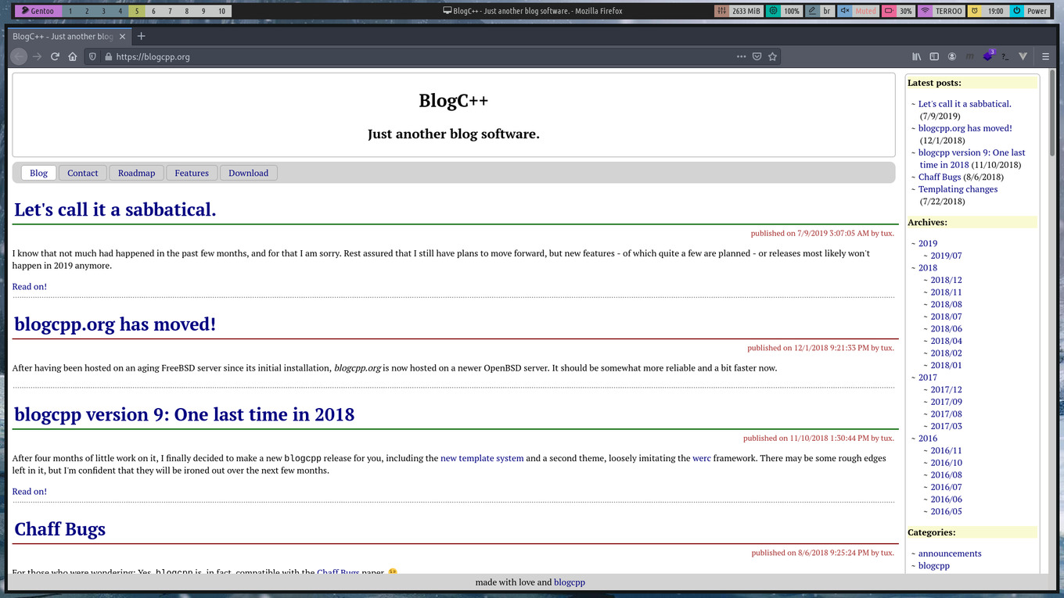Click the CPU 100% icon in the panel

pos(774,11)
